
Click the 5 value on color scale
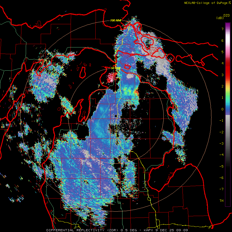[222, 52]
